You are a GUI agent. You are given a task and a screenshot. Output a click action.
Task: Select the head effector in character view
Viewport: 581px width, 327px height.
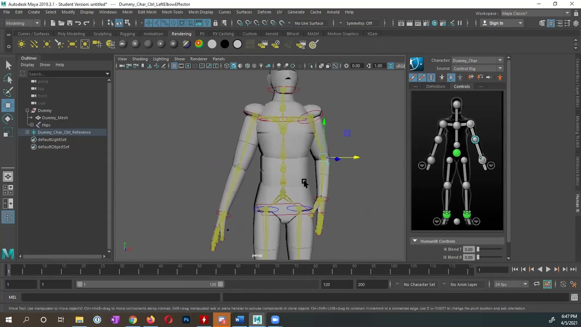[457, 105]
